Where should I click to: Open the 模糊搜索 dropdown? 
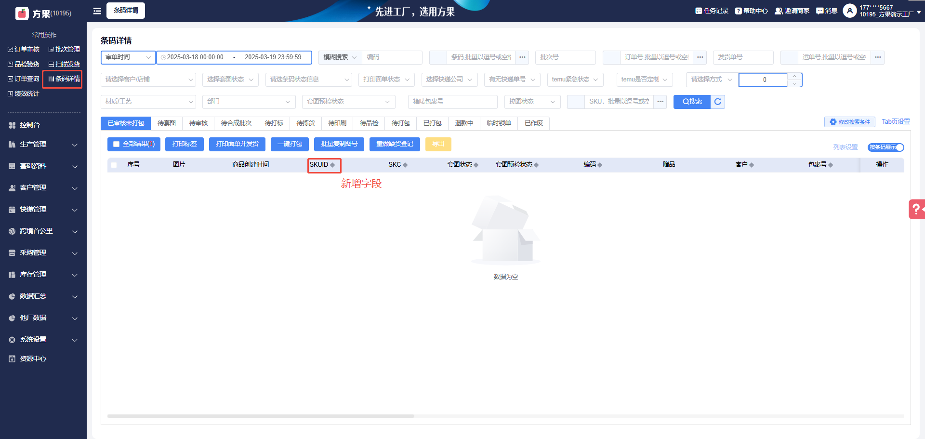[340, 57]
